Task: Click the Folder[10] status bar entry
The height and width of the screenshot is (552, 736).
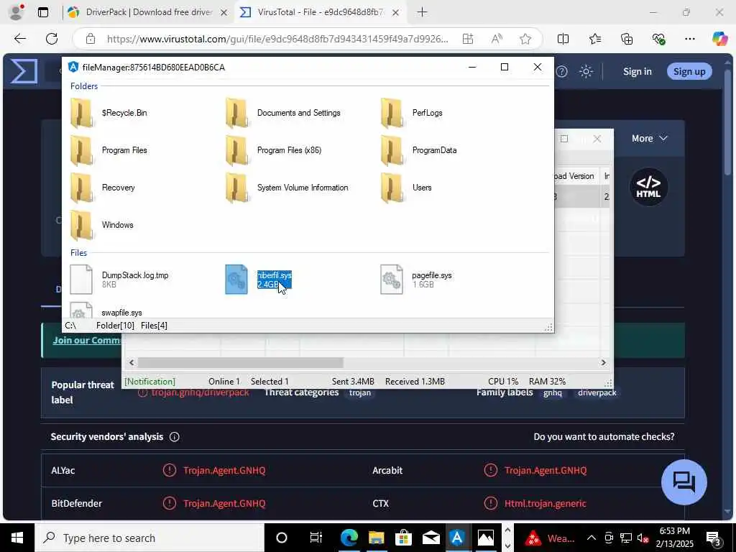Action: click(x=115, y=326)
